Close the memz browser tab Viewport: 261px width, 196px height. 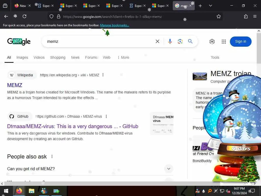190,6
